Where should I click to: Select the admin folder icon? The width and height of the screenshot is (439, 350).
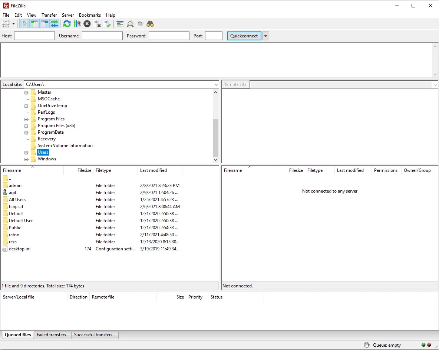click(5, 186)
